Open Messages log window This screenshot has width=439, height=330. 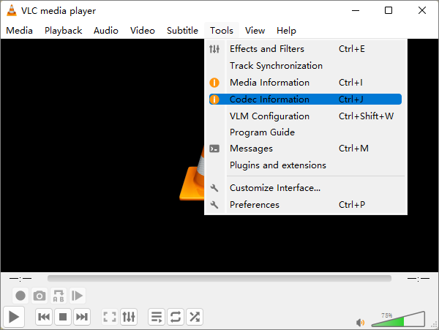tap(305, 149)
